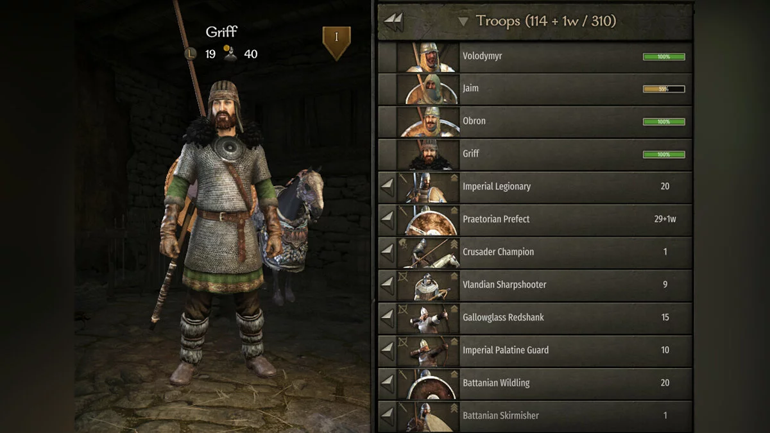Transfer Imperial Legionary using its arrow

click(388, 187)
